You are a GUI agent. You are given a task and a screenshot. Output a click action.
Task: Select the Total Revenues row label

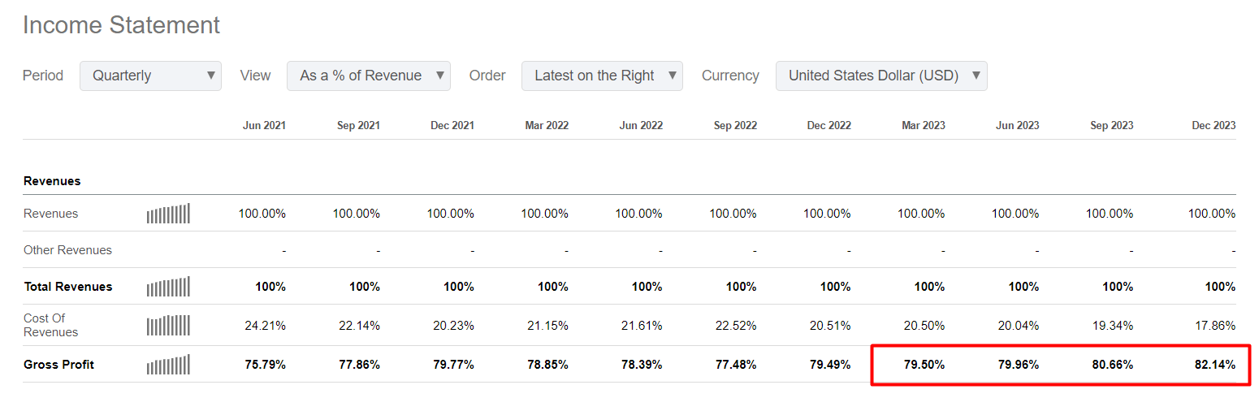67,287
